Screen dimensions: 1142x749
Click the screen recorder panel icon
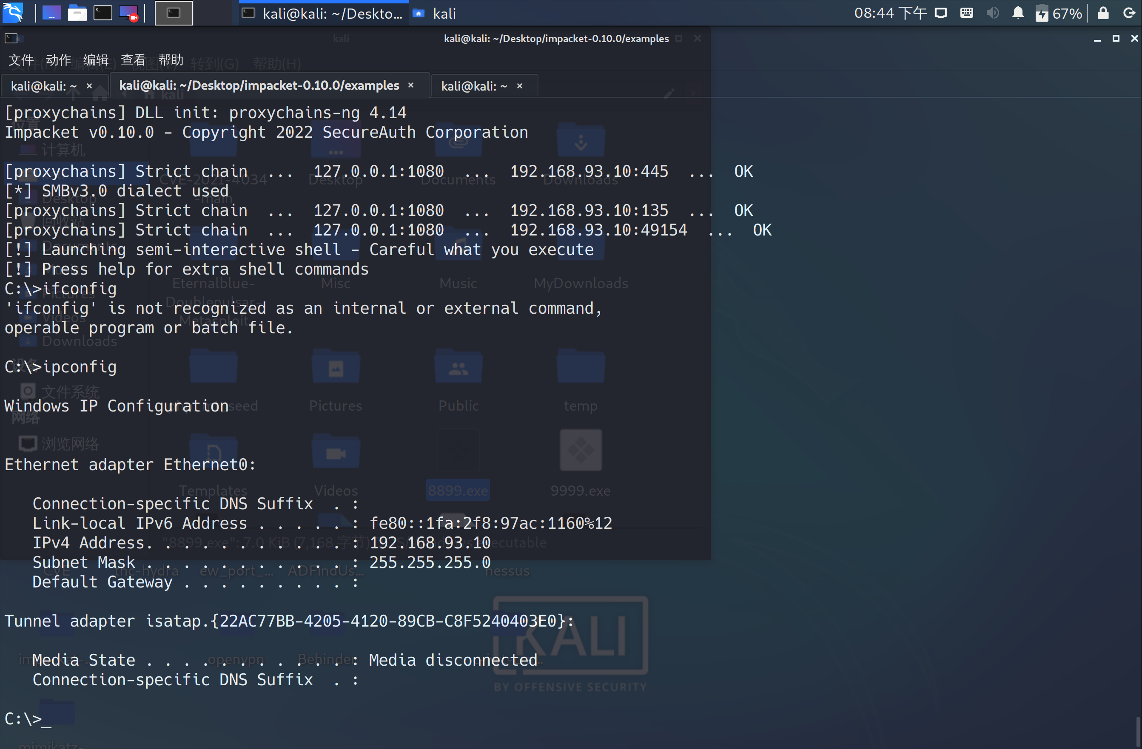click(128, 13)
